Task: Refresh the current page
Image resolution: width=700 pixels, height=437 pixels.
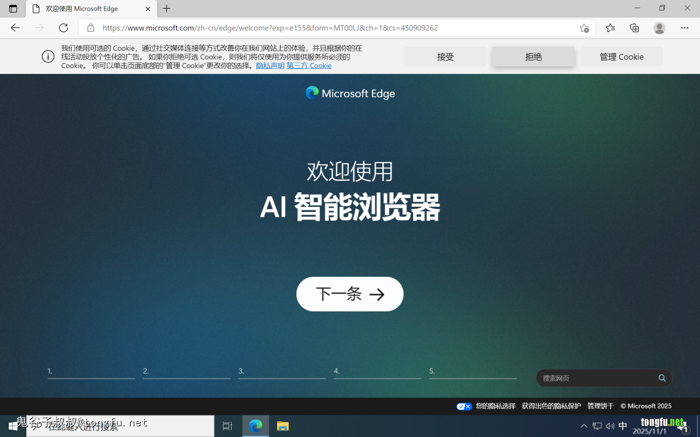Action: tap(64, 28)
